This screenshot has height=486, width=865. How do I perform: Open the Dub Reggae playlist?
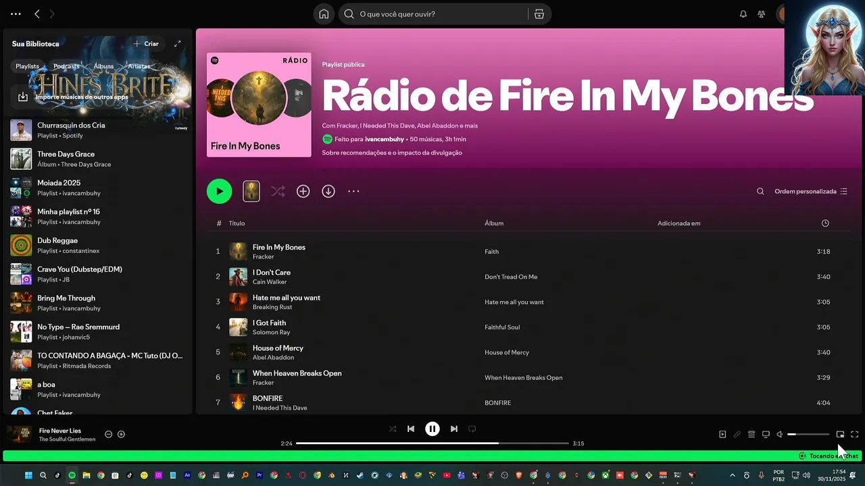98,246
